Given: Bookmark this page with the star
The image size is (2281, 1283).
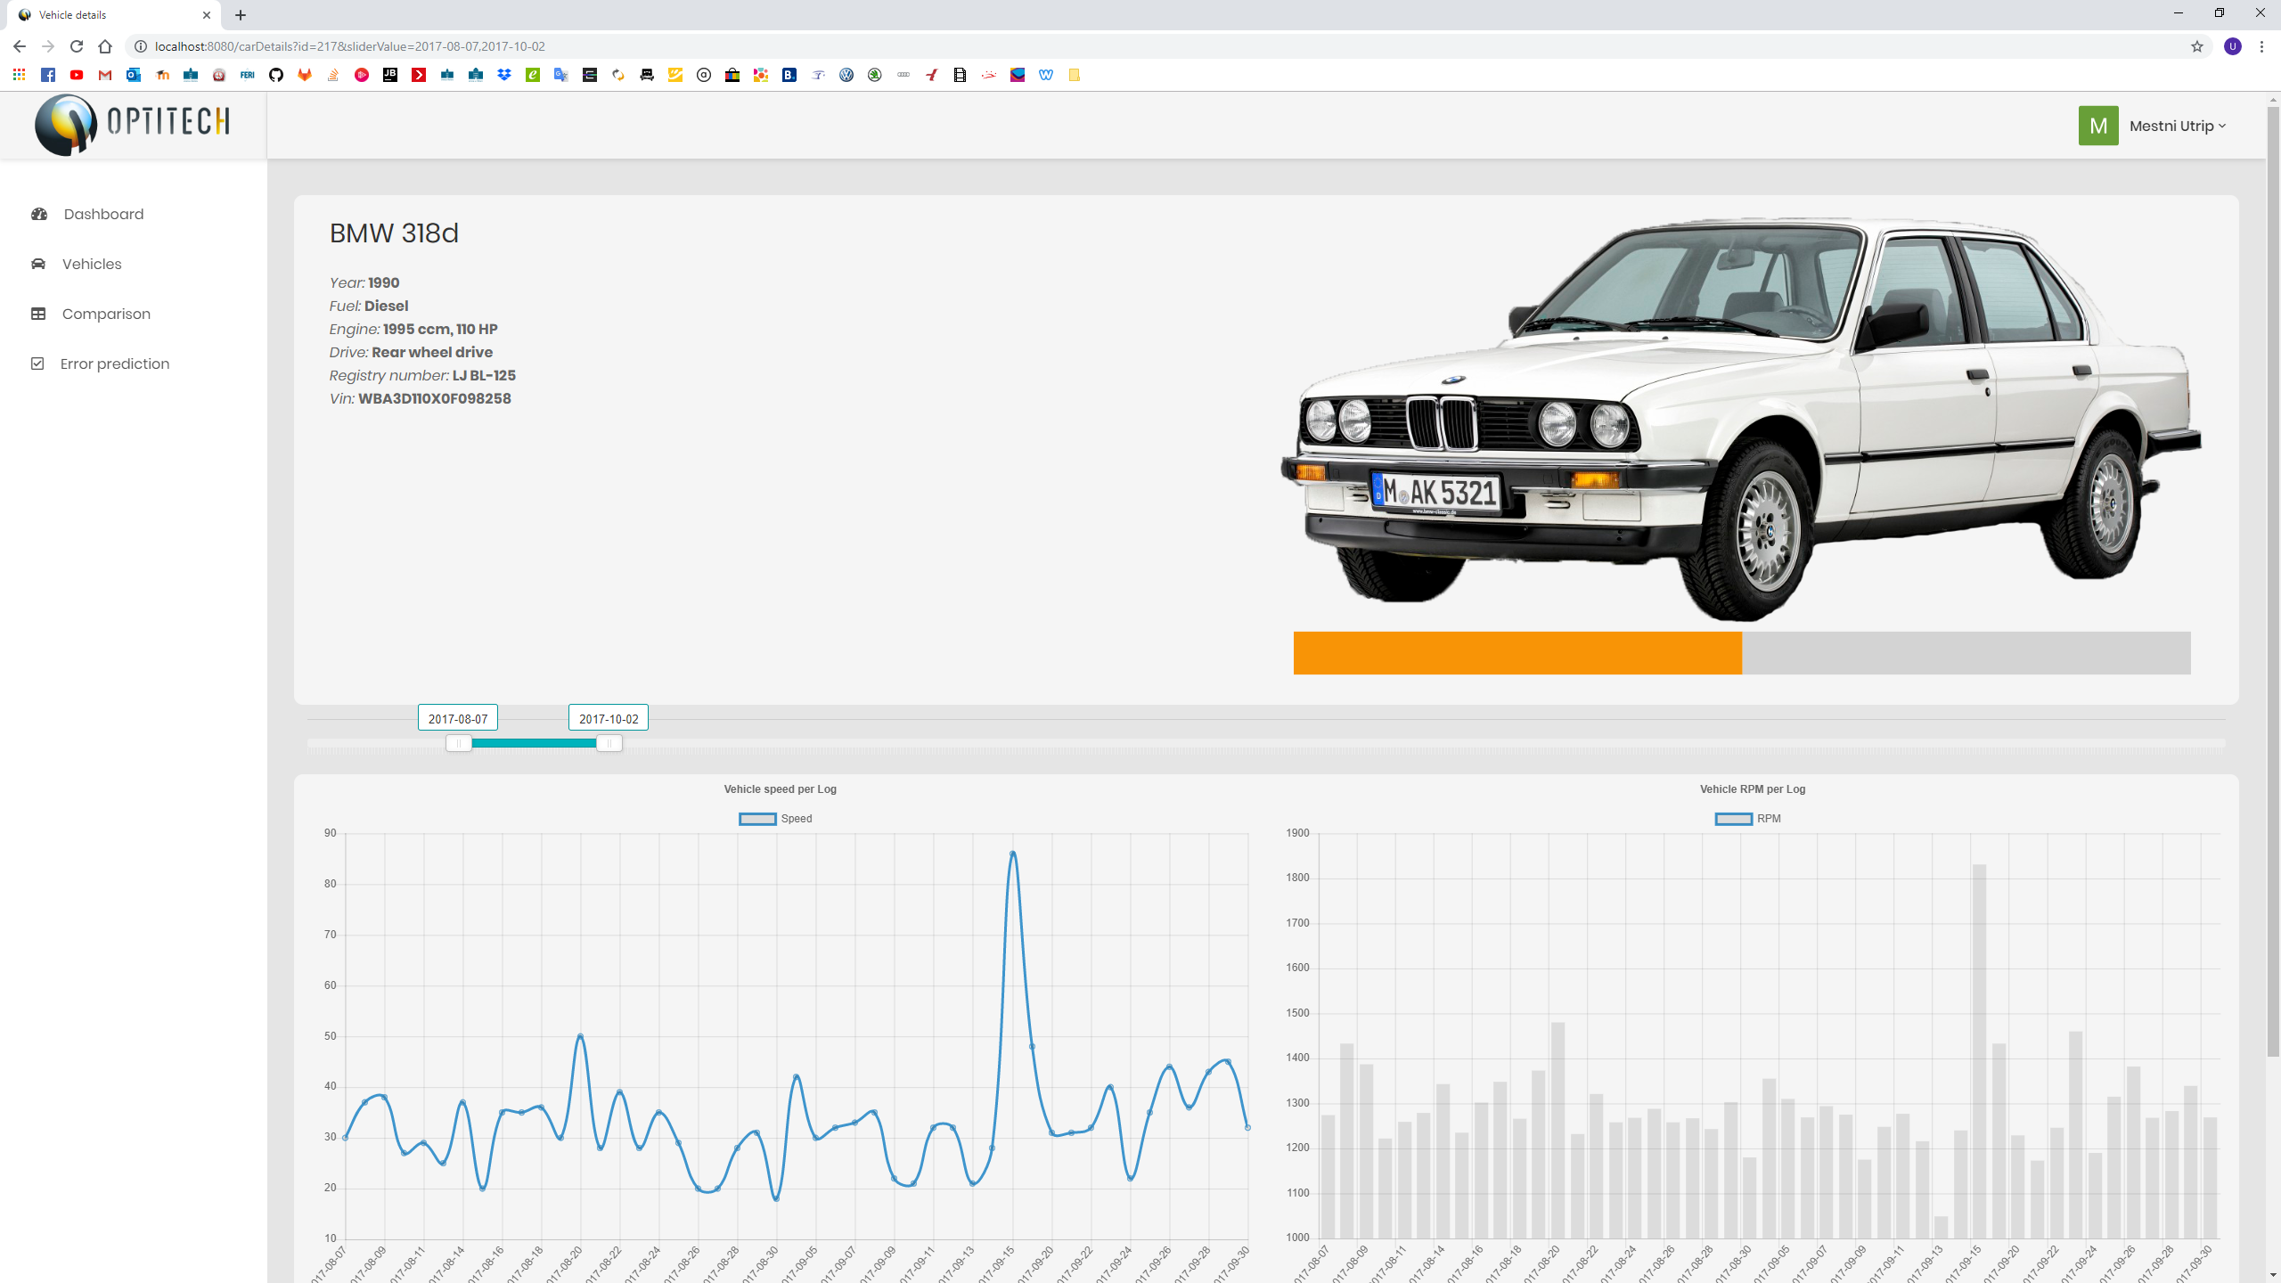Looking at the screenshot, I should click(2196, 46).
